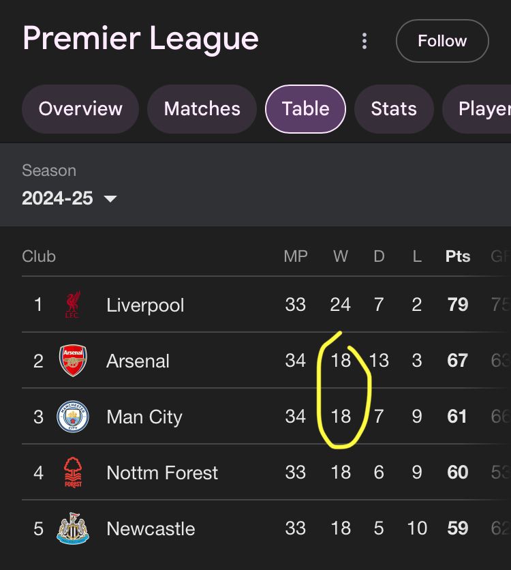511x570 pixels.
Task: Switch to the Overview tab
Action: click(x=80, y=109)
